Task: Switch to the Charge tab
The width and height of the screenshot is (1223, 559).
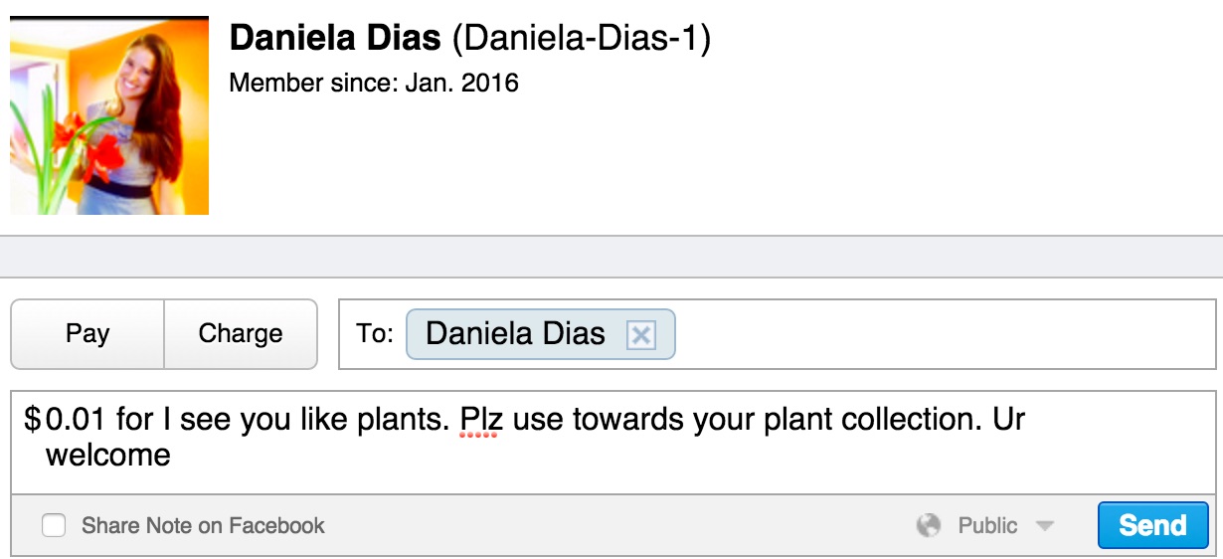Action: 241,334
